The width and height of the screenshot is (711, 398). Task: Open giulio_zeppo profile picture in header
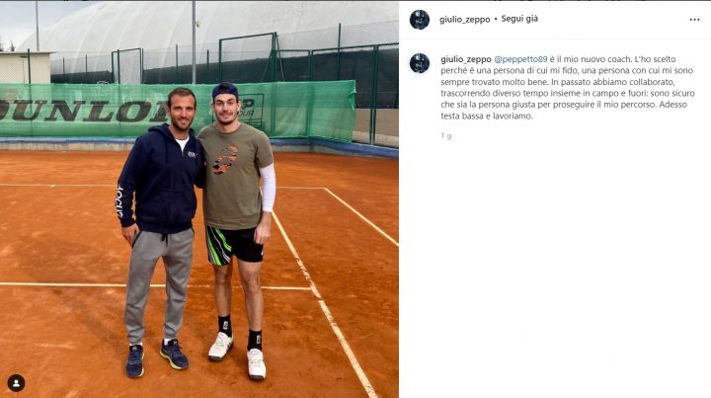(x=420, y=20)
